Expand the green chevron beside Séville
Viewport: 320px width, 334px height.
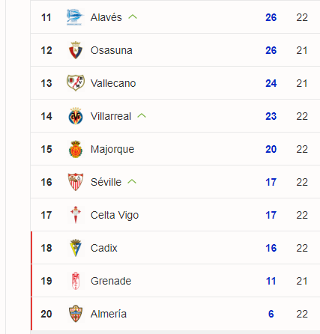pos(132,182)
